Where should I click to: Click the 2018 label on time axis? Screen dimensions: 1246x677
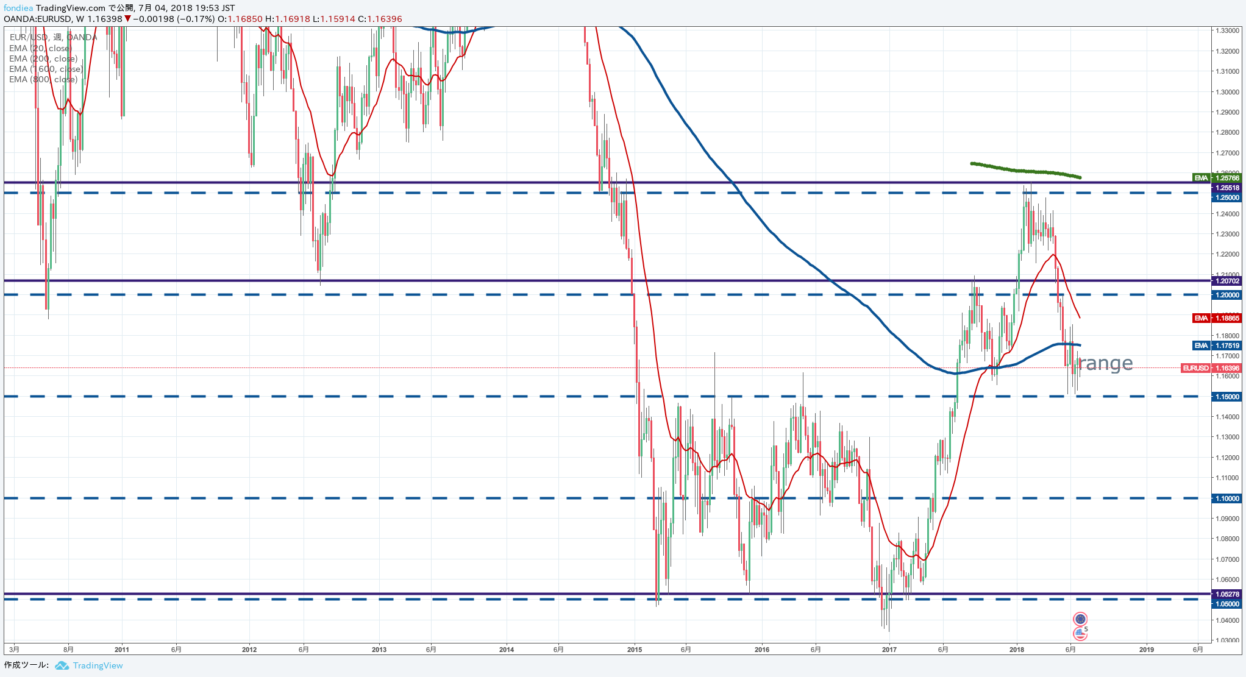pyautogui.click(x=1017, y=650)
